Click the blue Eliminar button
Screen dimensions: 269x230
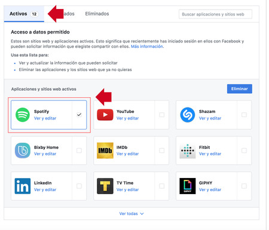[x=240, y=89]
